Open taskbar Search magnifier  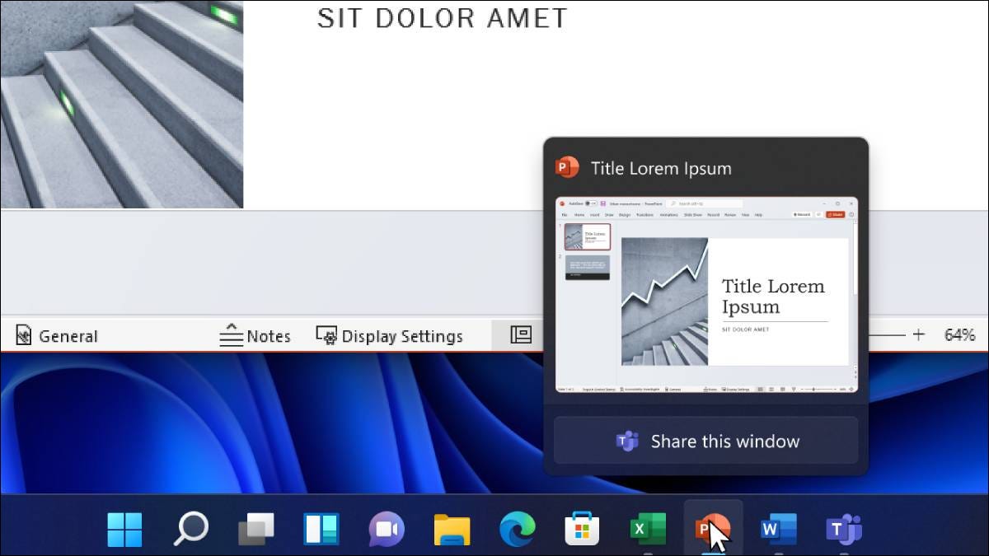[190, 529]
